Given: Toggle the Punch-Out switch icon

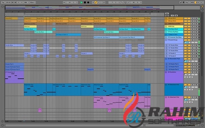Looking at the screenshot, I should click(x=128, y=2).
